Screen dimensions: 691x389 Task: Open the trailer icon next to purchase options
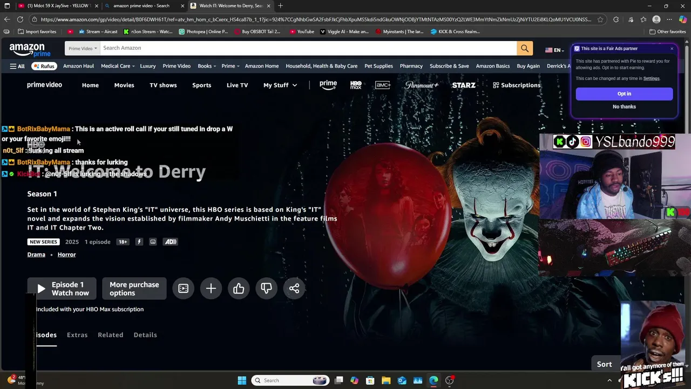tap(184, 289)
